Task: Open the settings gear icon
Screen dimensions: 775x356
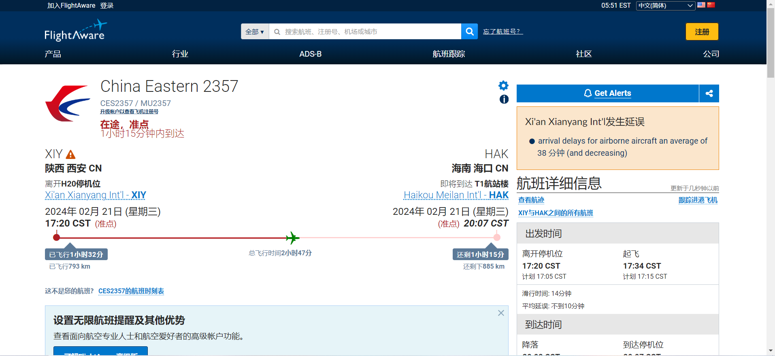Action: coord(503,86)
